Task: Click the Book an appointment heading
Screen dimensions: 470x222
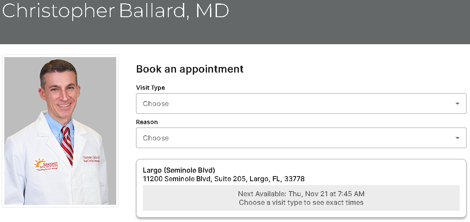Action: (190, 69)
